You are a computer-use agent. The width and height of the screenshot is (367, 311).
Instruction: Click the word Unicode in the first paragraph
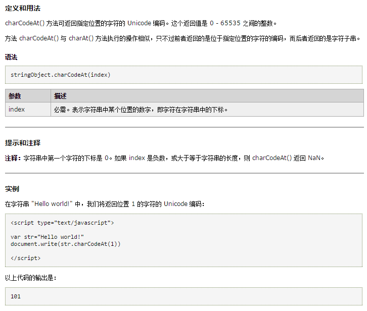tap(139, 23)
